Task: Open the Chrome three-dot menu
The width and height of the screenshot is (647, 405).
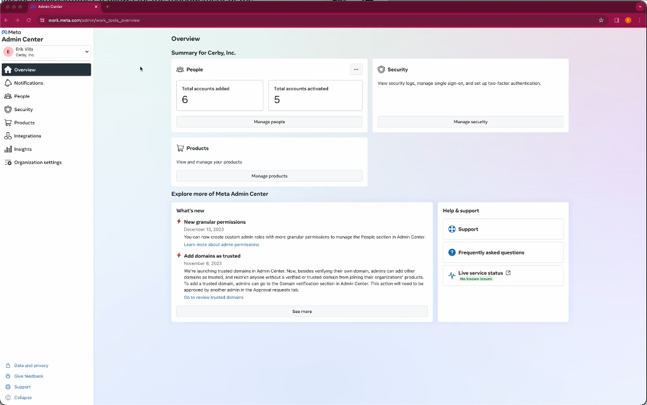Action: click(640, 20)
